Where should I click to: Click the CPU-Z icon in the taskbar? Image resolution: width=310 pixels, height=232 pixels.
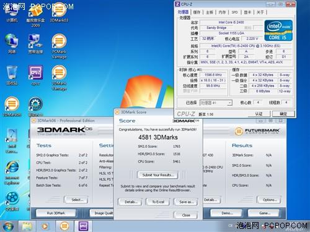point(83,226)
